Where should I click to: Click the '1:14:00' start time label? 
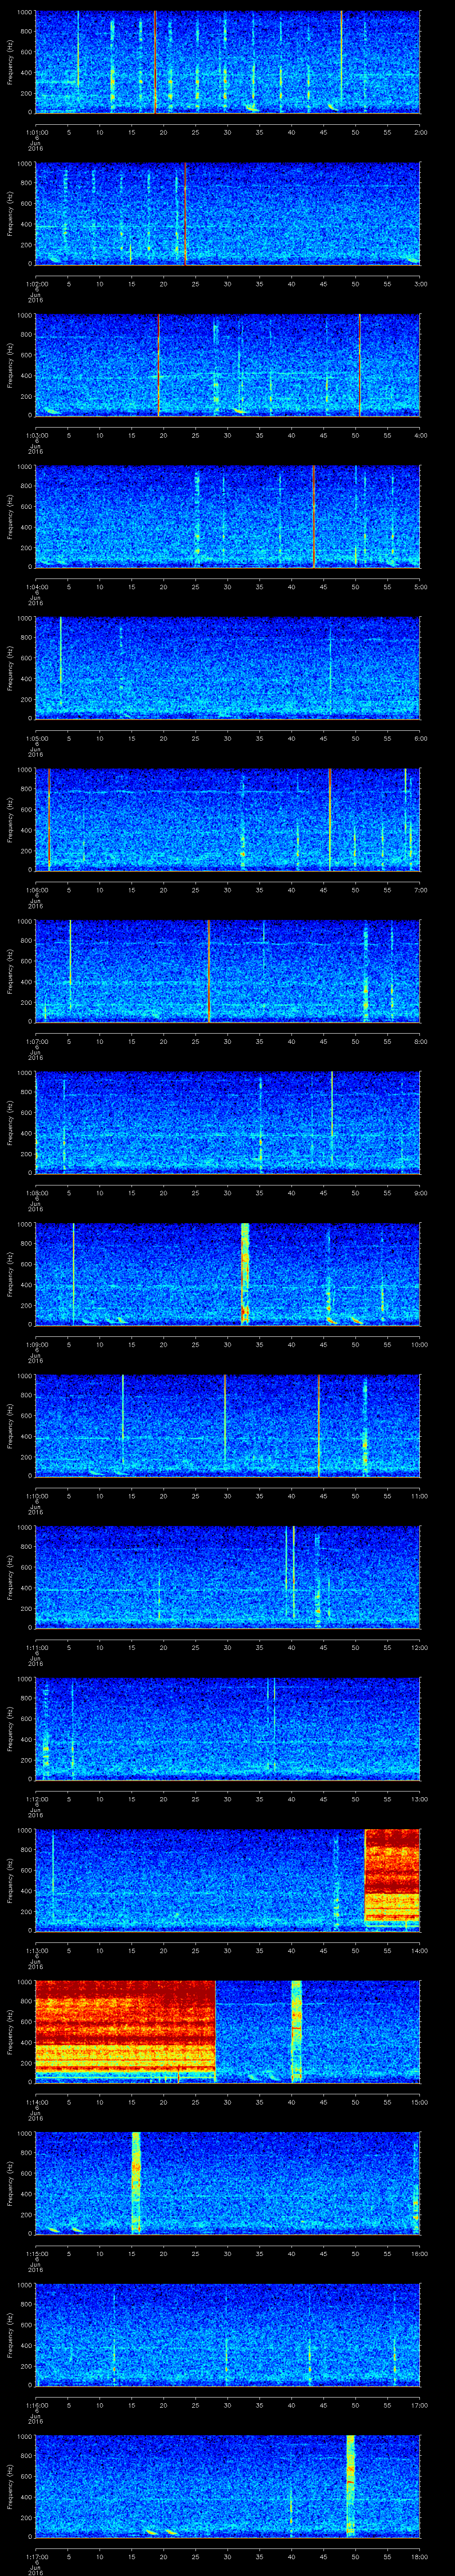pyautogui.click(x=36, y=2102)
